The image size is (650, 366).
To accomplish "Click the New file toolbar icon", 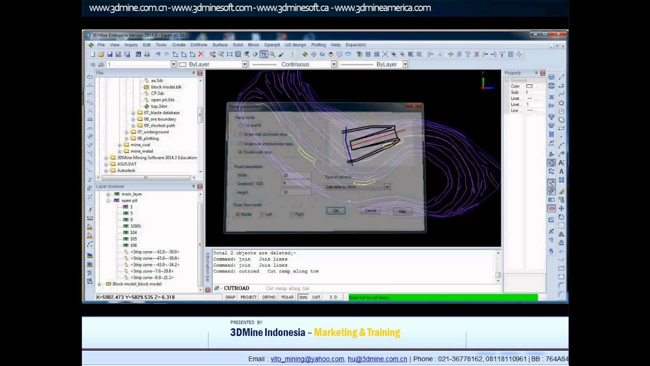I will (x=92, y=54).
